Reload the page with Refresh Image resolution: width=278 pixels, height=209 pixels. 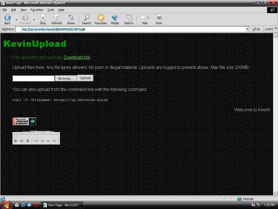point(57,20)
